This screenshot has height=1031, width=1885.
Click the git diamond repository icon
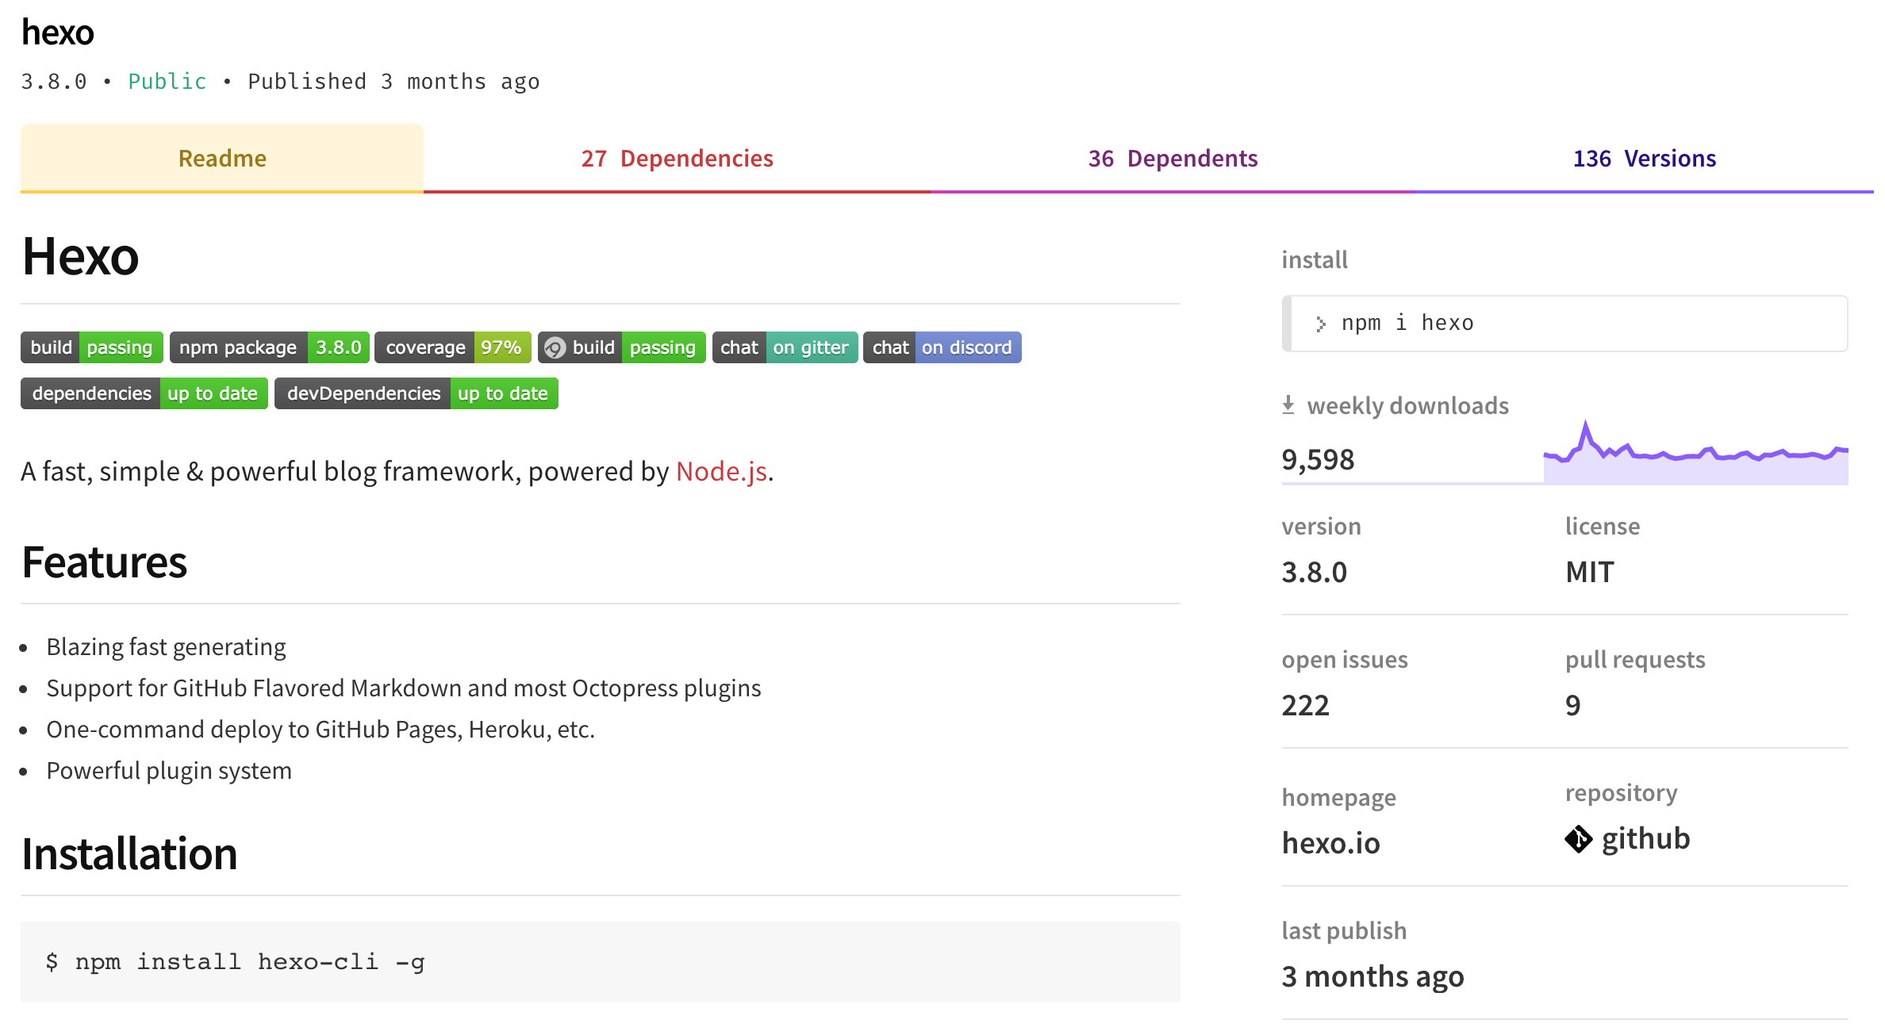coord(1578,839)
